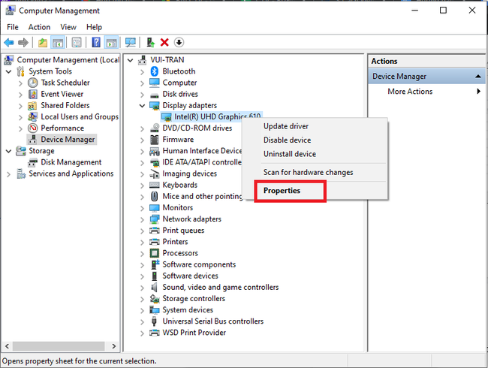The width and height of the screenshot is (488, 368).
Task: Select the Software devices category
Action: [x=190, y=276]
